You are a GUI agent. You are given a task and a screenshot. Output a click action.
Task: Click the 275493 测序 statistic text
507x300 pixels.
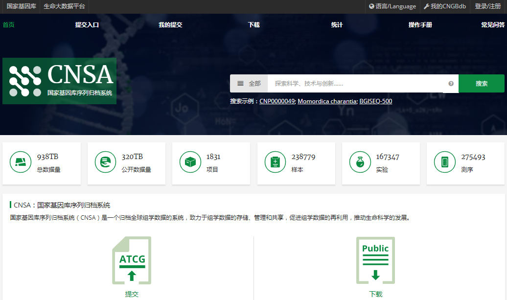(473, 163)
